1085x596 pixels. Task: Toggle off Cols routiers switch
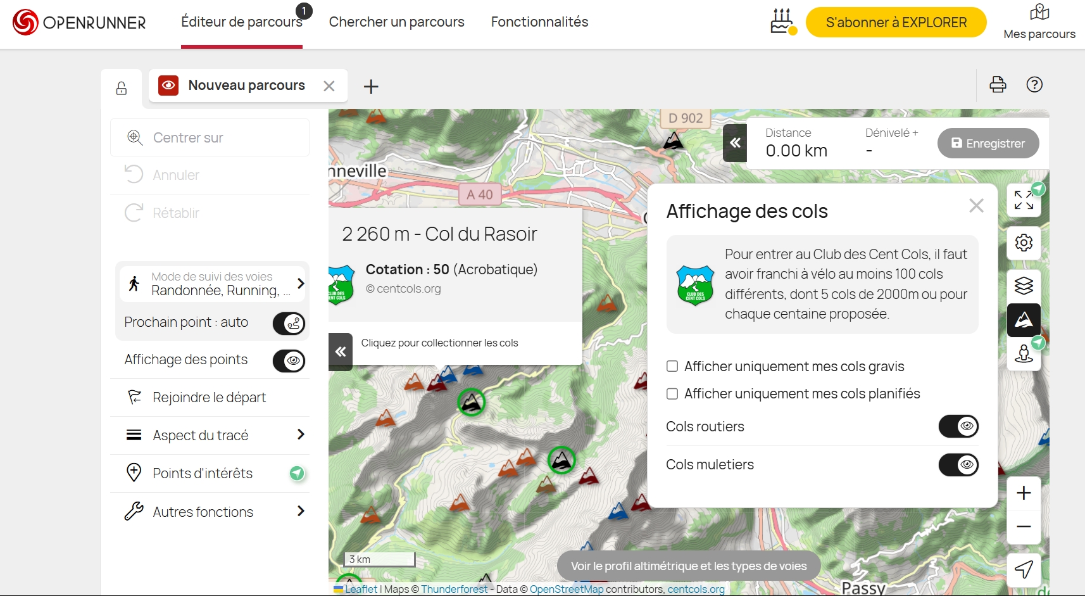coord(958,426)
